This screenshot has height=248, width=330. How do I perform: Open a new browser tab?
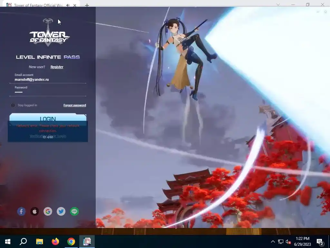[x=87, y=5]
